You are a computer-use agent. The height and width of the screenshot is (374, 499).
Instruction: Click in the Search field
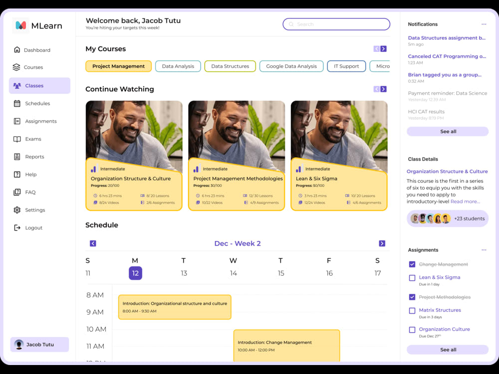click(336, 24)
